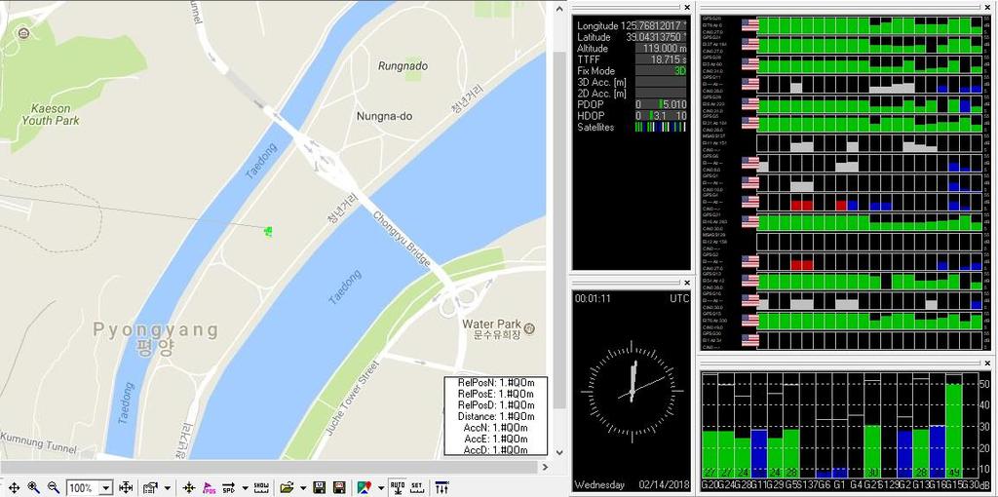Click the SET ruler icon

click(x=417, y=488)
